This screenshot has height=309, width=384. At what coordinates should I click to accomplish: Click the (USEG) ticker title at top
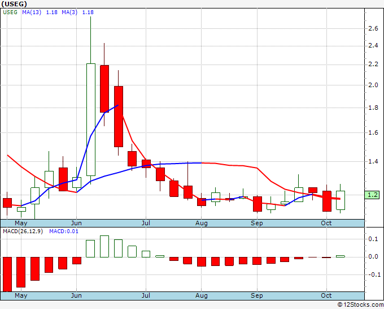[x=15, y=4]
